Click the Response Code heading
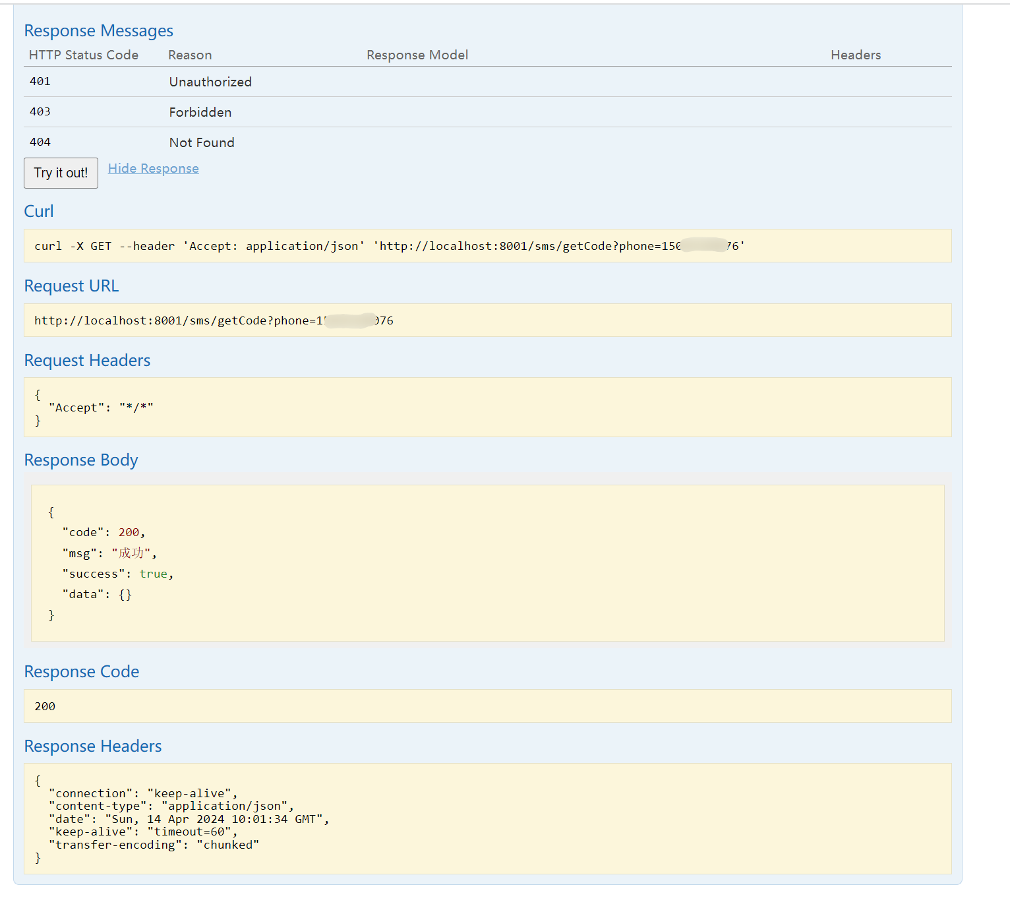1010x910 pixels. 82,671
